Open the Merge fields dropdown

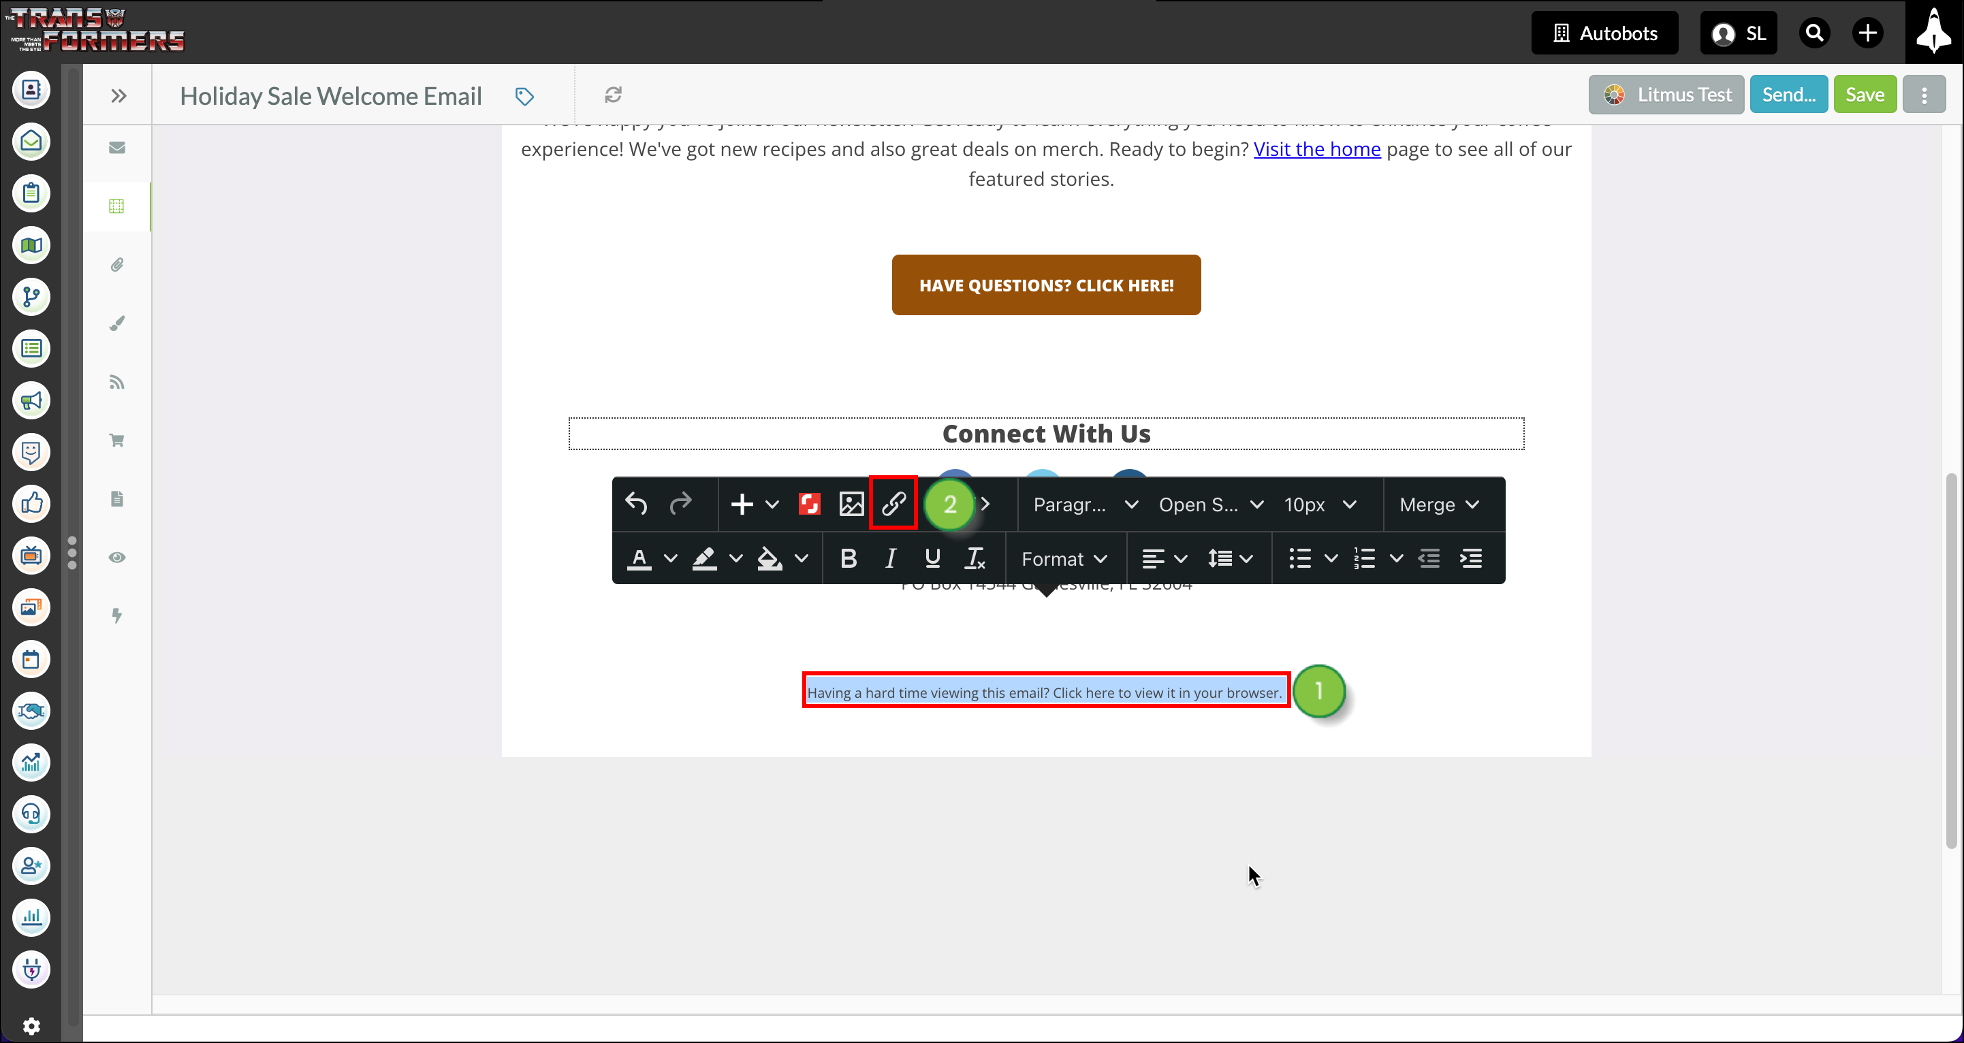click(1440, 504)
